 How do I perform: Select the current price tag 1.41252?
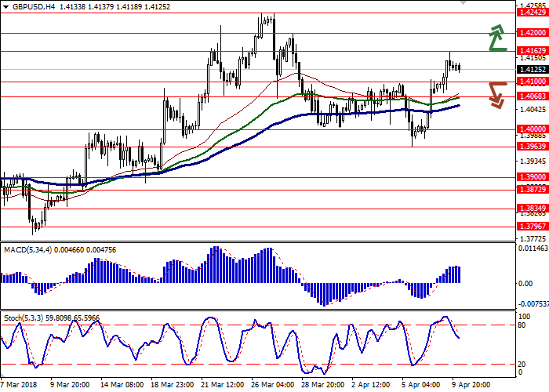click(x=532, y=69)
